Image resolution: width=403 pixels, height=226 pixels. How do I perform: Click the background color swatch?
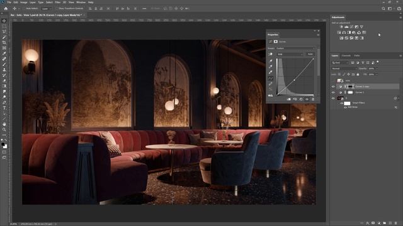(5, 146)
